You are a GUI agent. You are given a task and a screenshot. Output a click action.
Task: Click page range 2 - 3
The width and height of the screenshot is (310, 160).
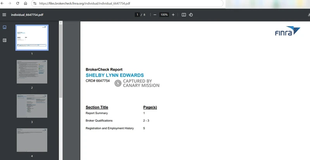pos(146,121)
